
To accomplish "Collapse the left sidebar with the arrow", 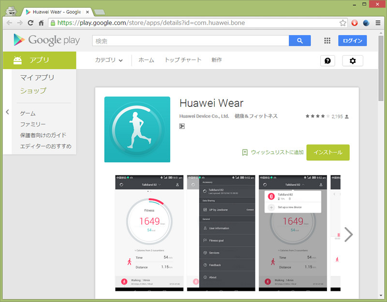I will [x=7, y=112].
